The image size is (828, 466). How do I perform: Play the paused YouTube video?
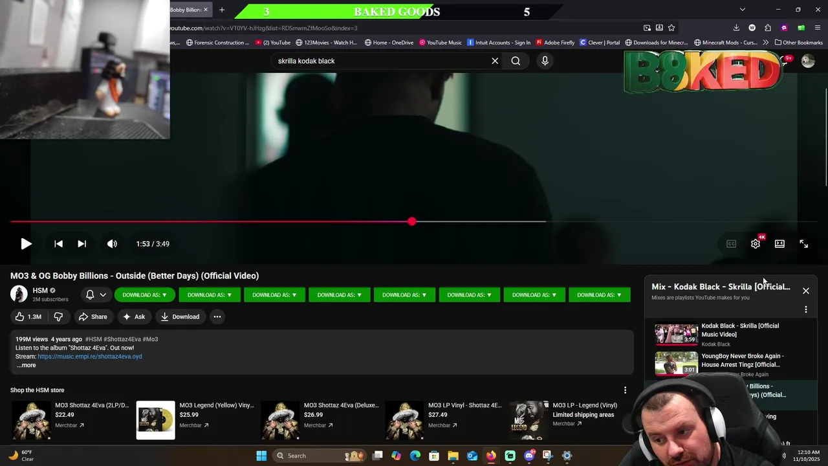click(x=26, y=244)
